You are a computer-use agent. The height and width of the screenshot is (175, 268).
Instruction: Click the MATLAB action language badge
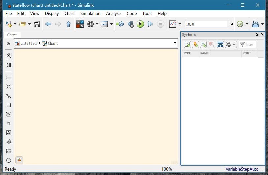19,160
